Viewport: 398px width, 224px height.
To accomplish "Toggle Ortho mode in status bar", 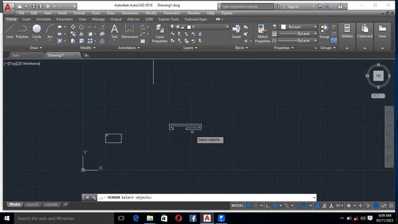I will tap(268, 206).
